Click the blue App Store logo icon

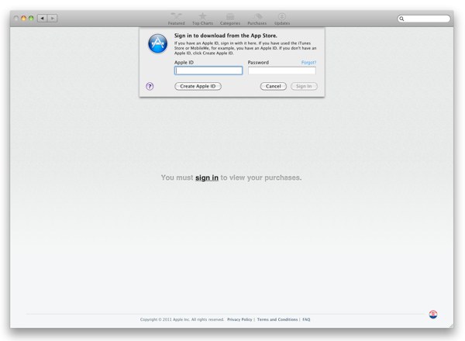pos(158,43)
